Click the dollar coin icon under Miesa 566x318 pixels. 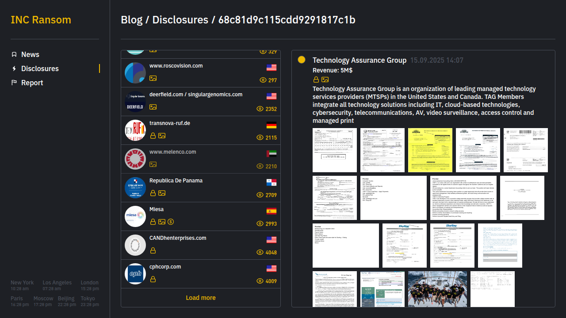pos(171,222)
